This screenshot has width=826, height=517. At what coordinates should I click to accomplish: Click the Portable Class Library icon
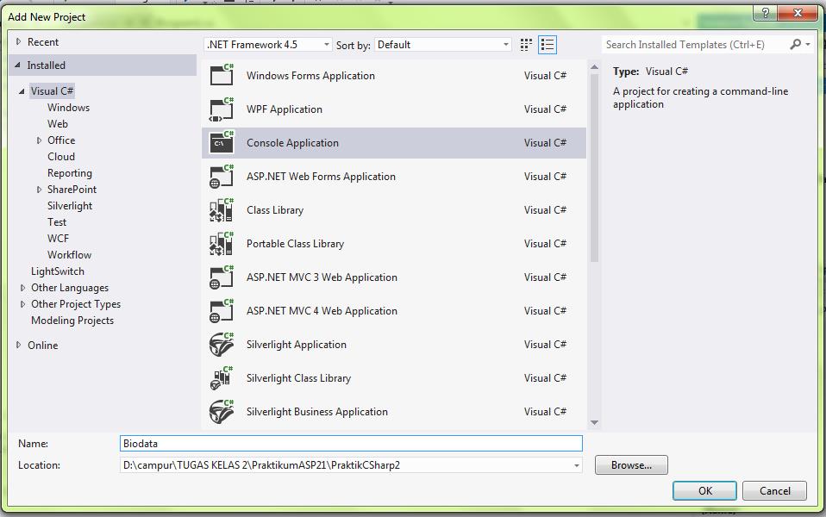pos(222,243)
